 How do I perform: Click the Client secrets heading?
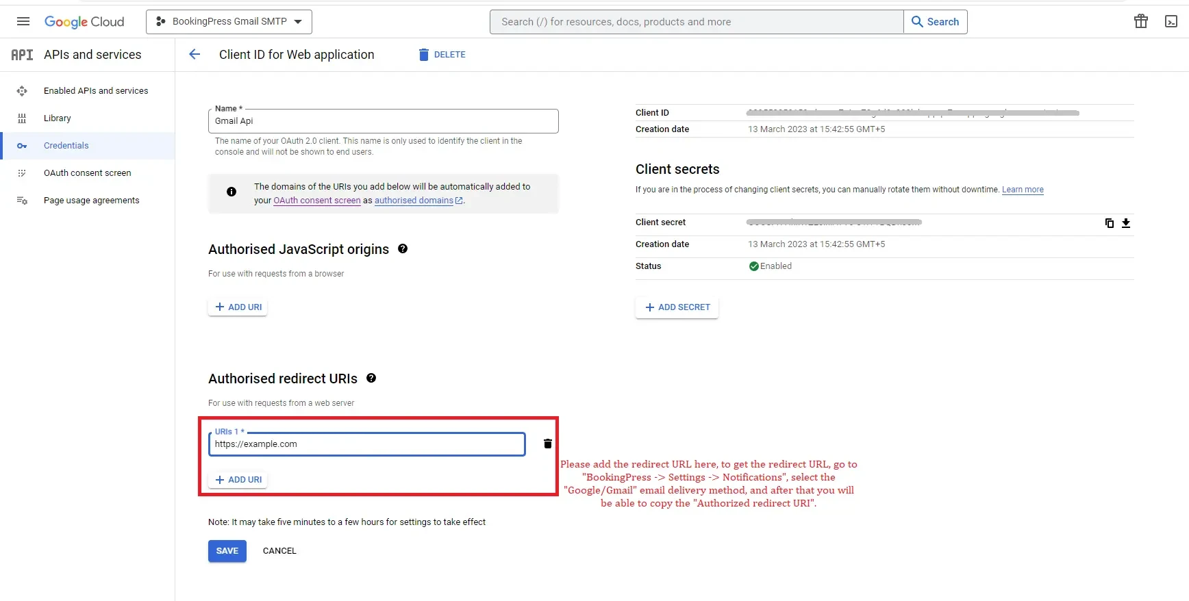click(677, 169)
